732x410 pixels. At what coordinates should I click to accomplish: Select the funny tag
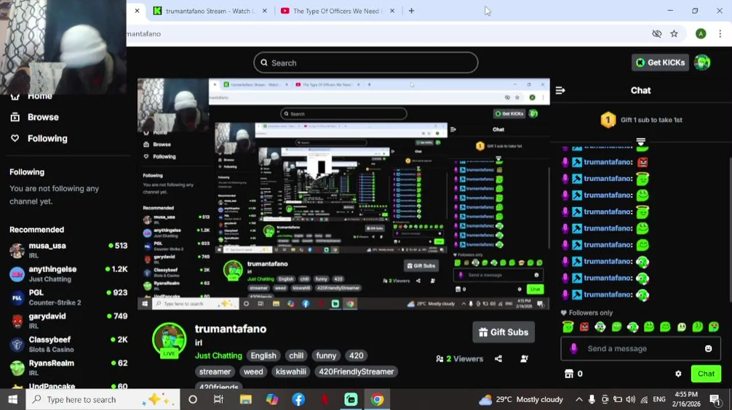point(326,356)
